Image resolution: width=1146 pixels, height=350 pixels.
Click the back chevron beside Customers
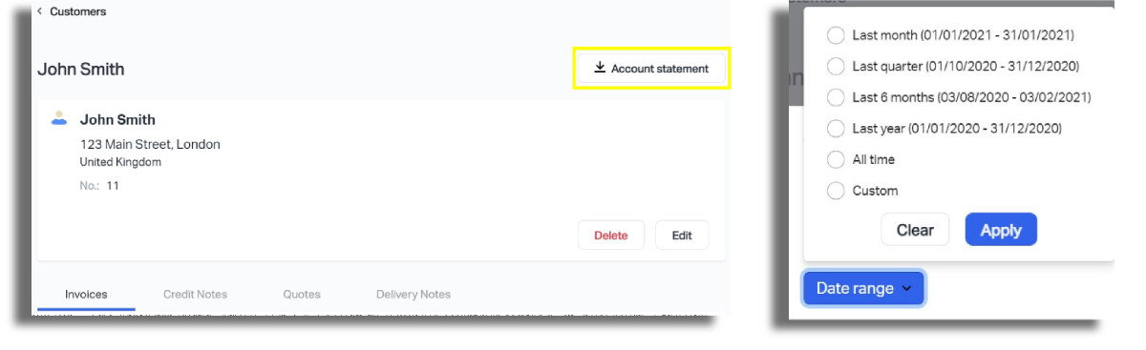(40, 11)
